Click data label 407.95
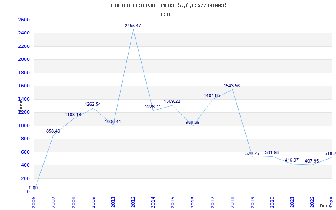The image size is (336, 210). (312, 161)
